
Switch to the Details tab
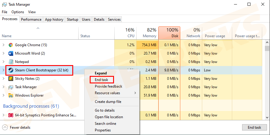(99, 19)
